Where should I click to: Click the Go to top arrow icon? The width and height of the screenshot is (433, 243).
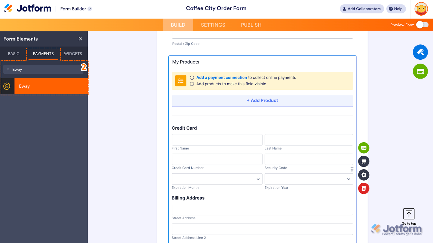point(409,214)
